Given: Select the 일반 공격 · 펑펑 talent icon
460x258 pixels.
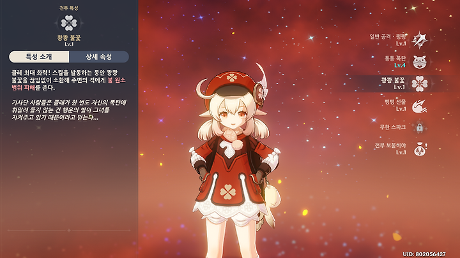Looking at the screenshot, I should pyautogui.click(x=420, y=40).
